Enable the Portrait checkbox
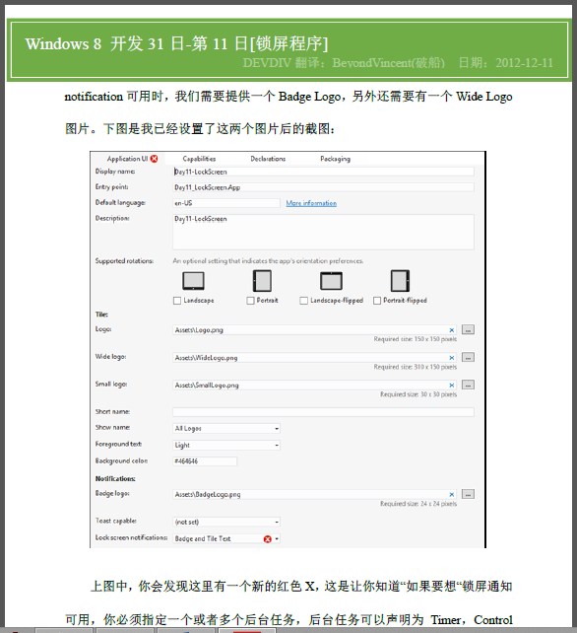This screenshot has height=633, width=577. [x=250, y=301]
